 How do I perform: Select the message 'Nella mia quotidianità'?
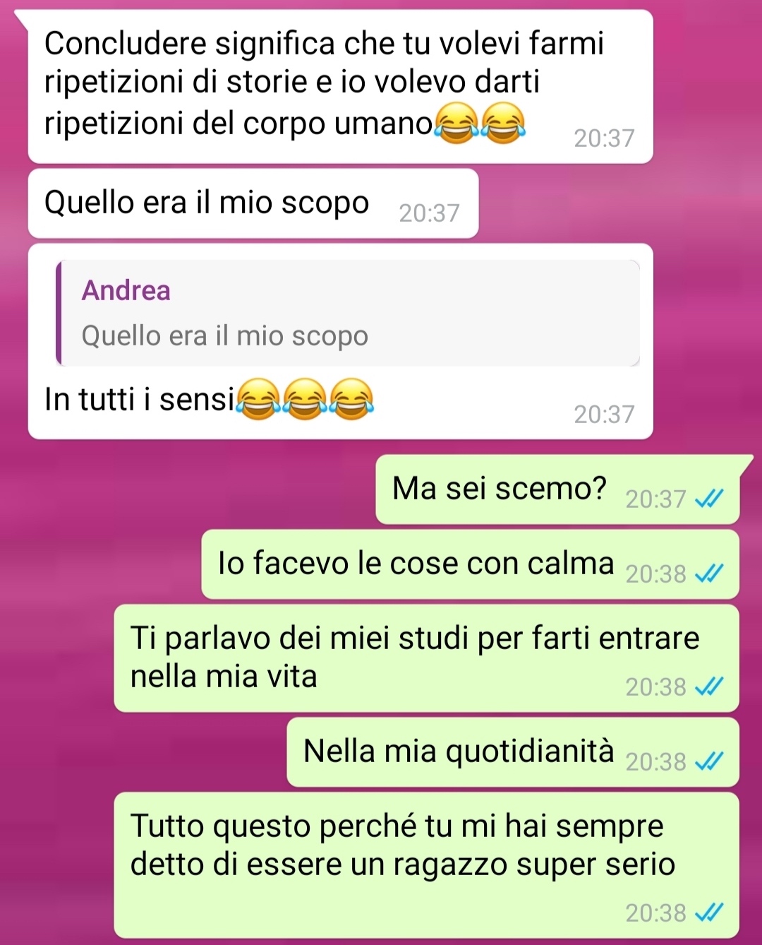(x=513, y=752)
